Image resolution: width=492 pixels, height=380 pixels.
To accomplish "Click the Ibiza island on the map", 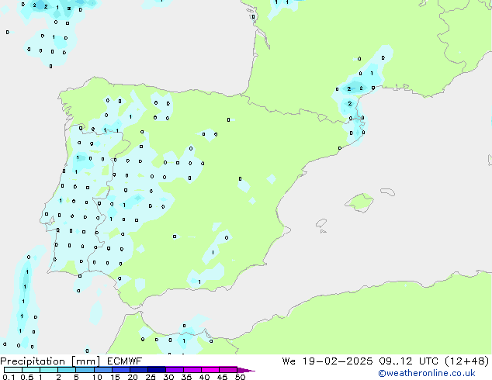I will click(321, 223).
